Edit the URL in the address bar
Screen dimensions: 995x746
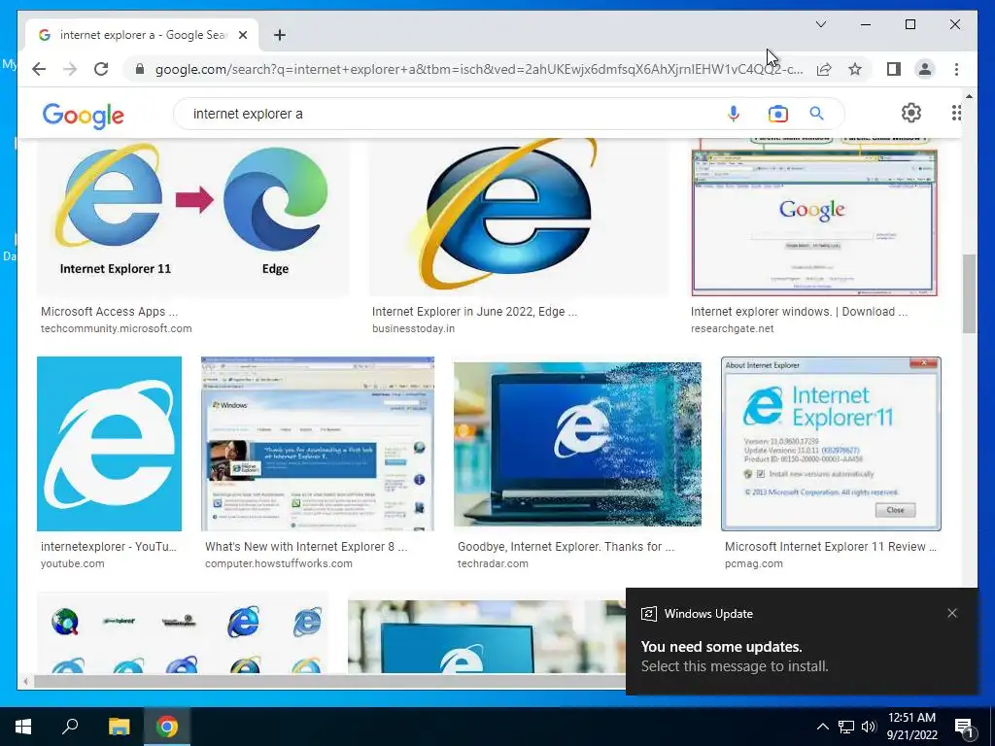click(479, 69)
